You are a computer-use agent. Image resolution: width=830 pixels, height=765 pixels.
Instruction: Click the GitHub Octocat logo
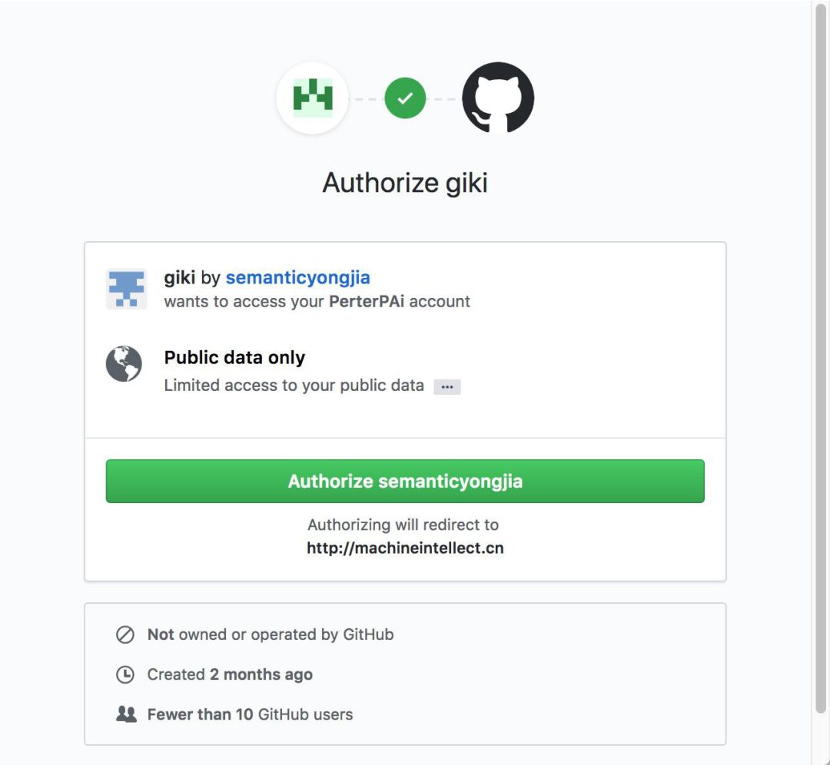[x=498, y=98]
